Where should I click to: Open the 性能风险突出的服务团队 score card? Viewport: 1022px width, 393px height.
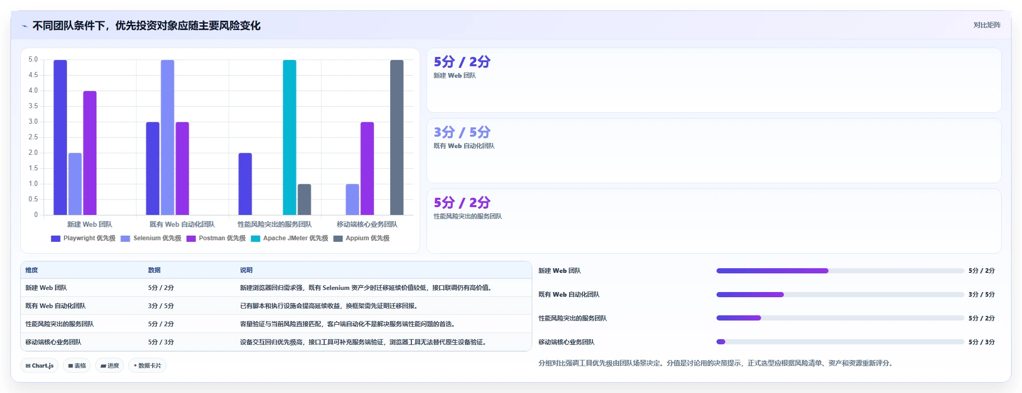click(x=714, y=221)
